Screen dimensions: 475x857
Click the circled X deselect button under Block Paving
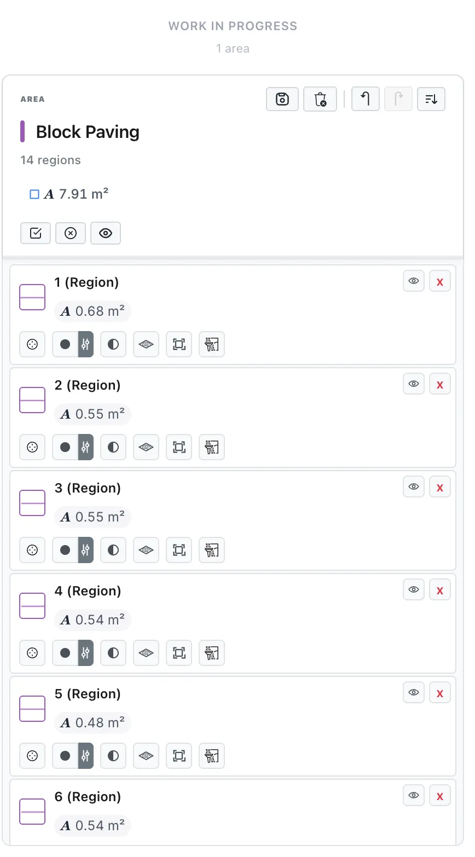pyautogui.click(x=71, y=233)
